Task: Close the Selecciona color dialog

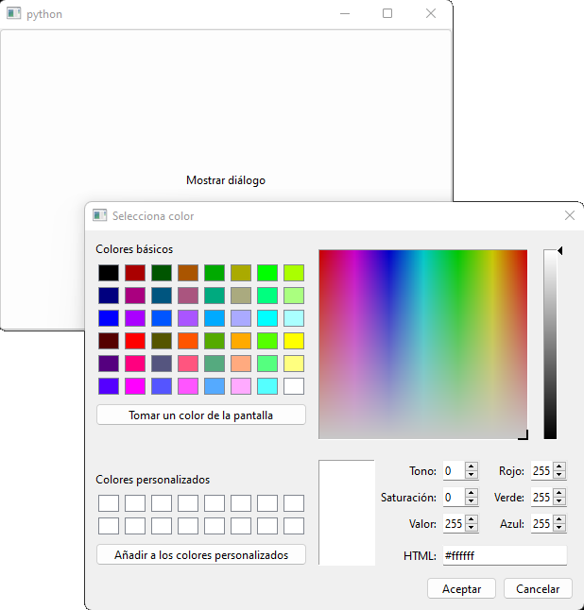Action: pyautogui.click(x=570, y=215)
